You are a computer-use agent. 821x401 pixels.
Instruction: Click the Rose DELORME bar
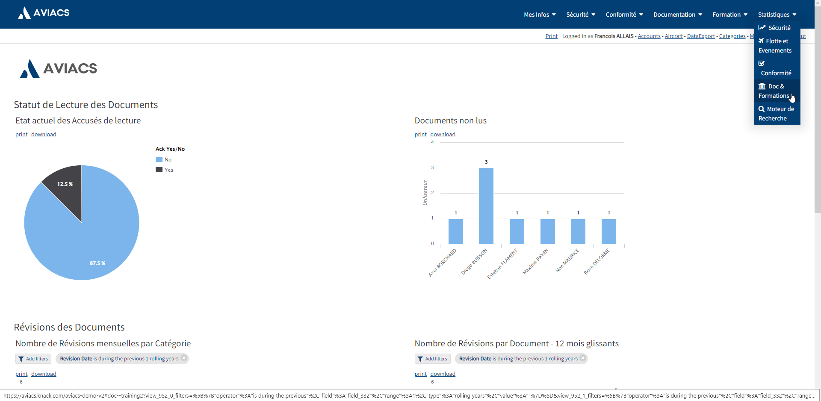609,231
